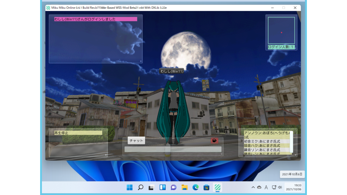This screenshot has width=347, height=195.
Task: Click the arrow left of the model list
Action: pos(242,140)
